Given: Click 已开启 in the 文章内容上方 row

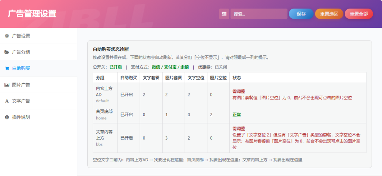Looking at the screenshot, I should tap(127, 138).
